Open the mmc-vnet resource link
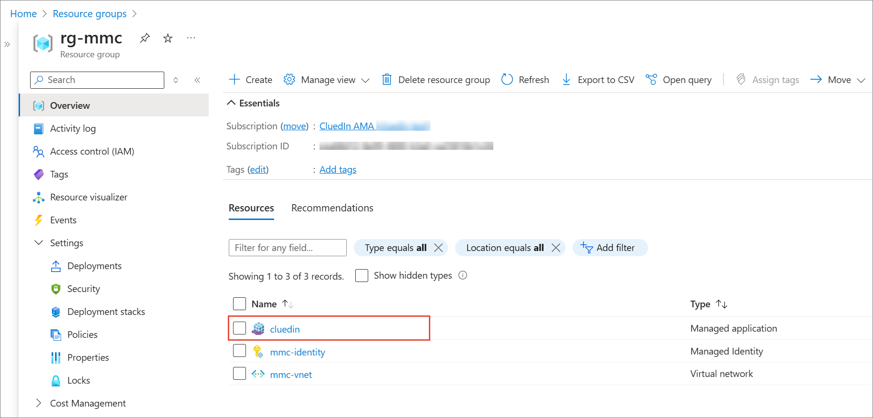 pos(291,375)
